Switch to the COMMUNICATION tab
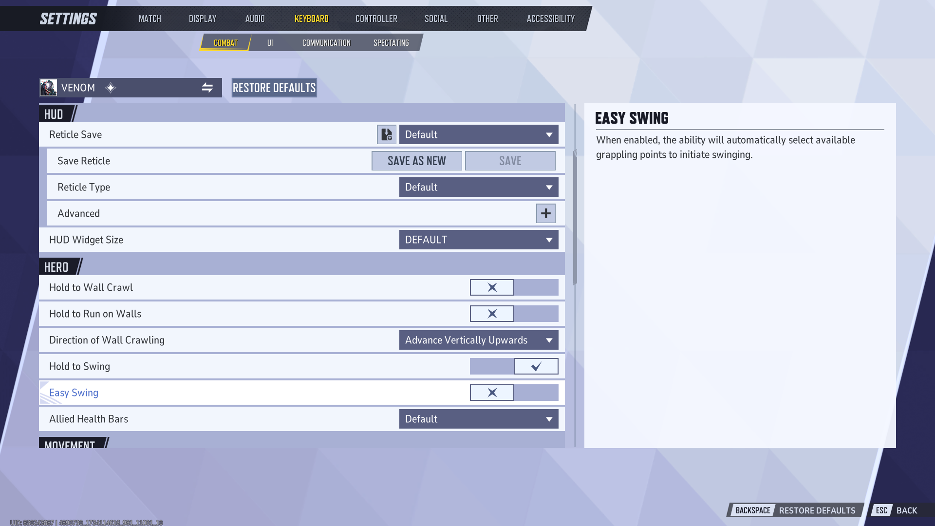The width and height of the screenshot is (935, 526). click(x=326, y=42)
